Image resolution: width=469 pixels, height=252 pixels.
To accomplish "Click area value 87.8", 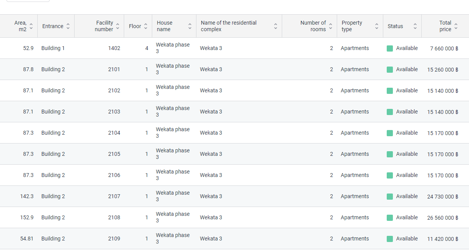I will (28, 69).
